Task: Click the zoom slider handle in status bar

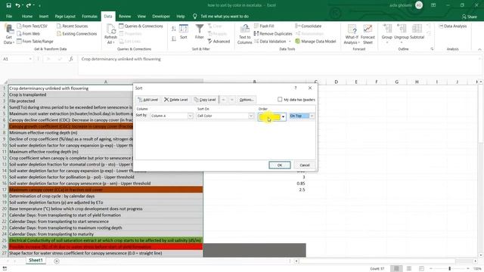Action: [x=450, y=269]
